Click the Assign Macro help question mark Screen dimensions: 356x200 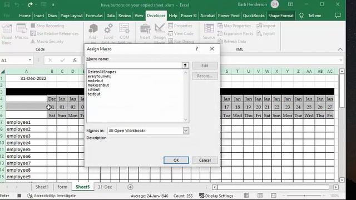[196, 49]
